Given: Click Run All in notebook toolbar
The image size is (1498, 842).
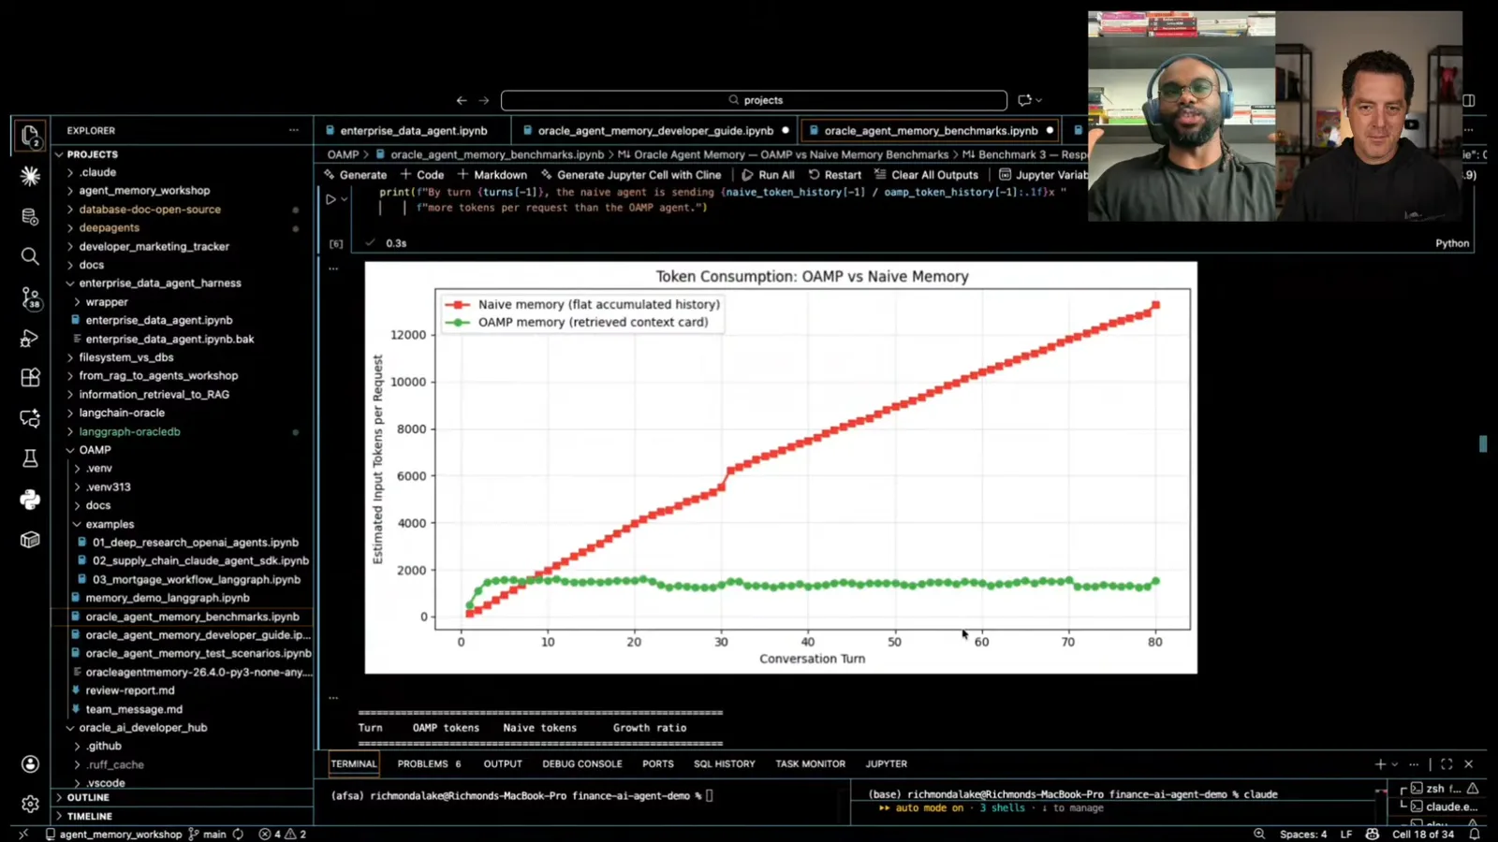Looking at the screenshot, I should [x=768, y=175].
